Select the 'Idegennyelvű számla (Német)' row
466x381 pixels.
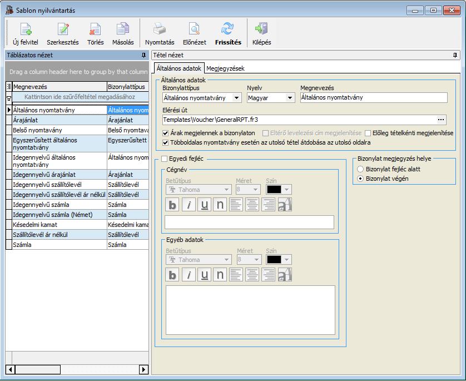(77, 215)
